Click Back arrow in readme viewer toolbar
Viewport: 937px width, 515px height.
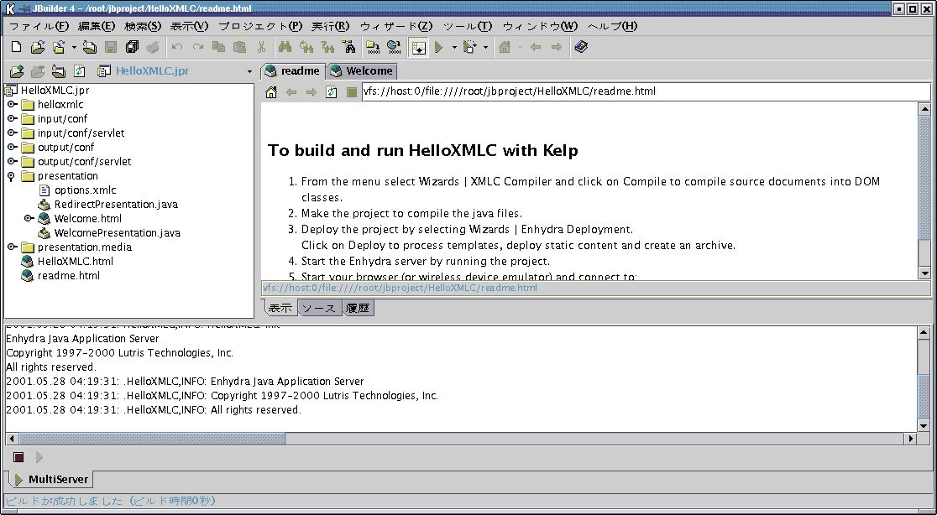[291, 92]
